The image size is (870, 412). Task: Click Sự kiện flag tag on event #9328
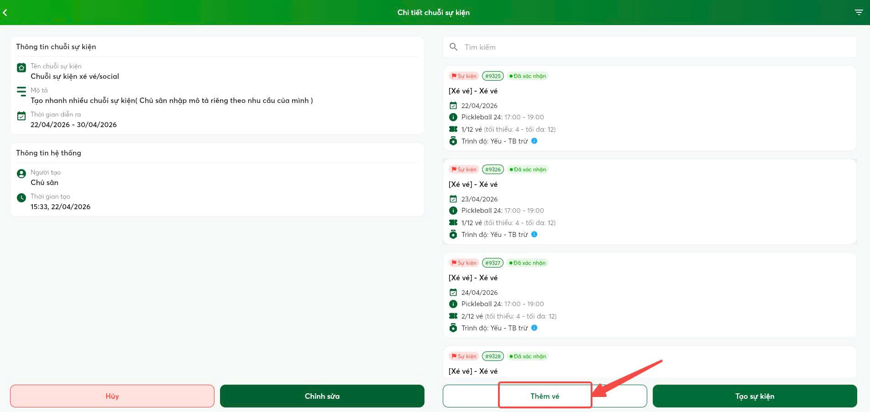pos(463,356)
